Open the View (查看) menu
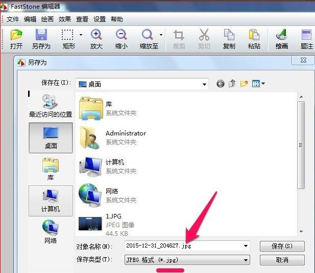The image size is (315, 273). point(82,19)
